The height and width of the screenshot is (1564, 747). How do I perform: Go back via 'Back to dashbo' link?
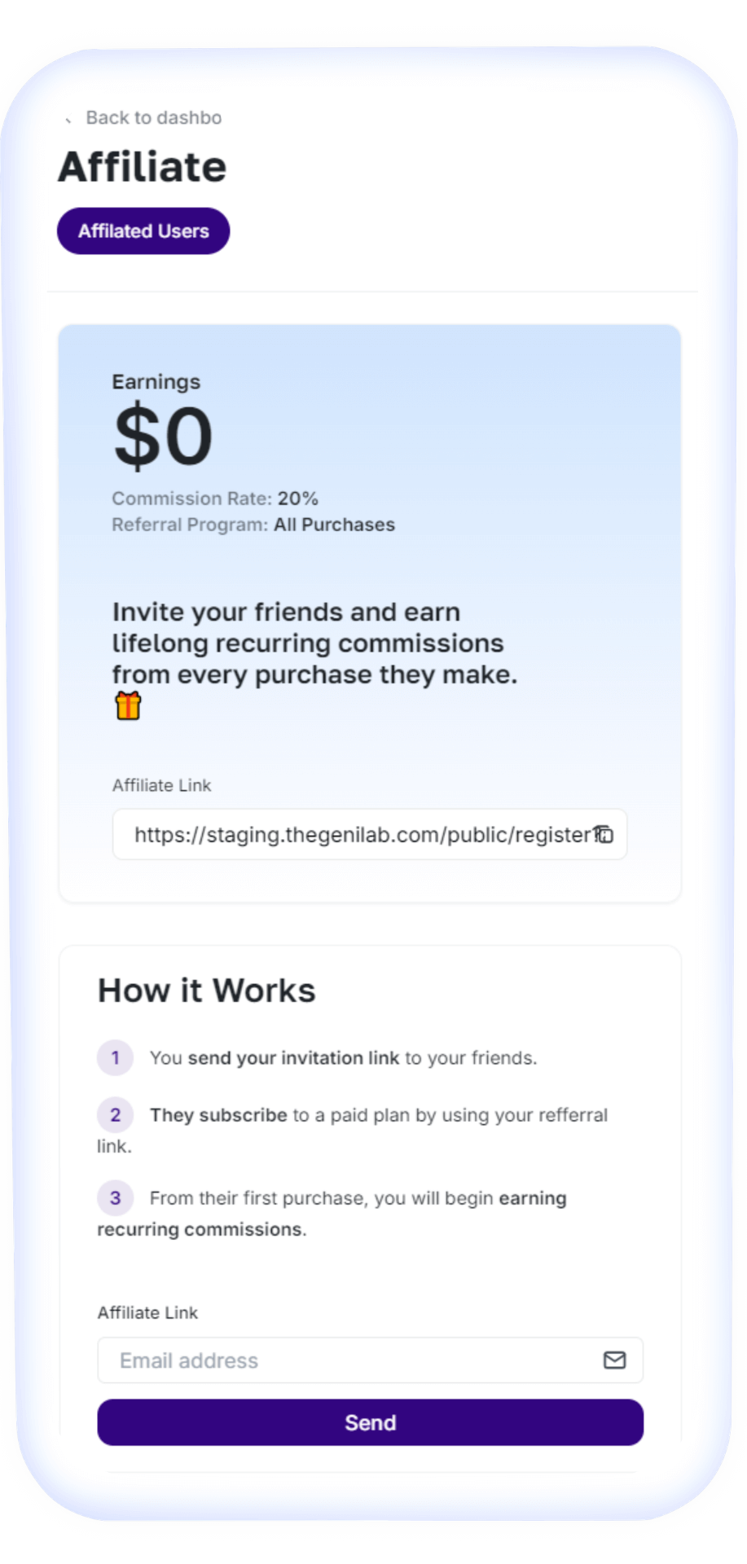(x=154, y=118)
